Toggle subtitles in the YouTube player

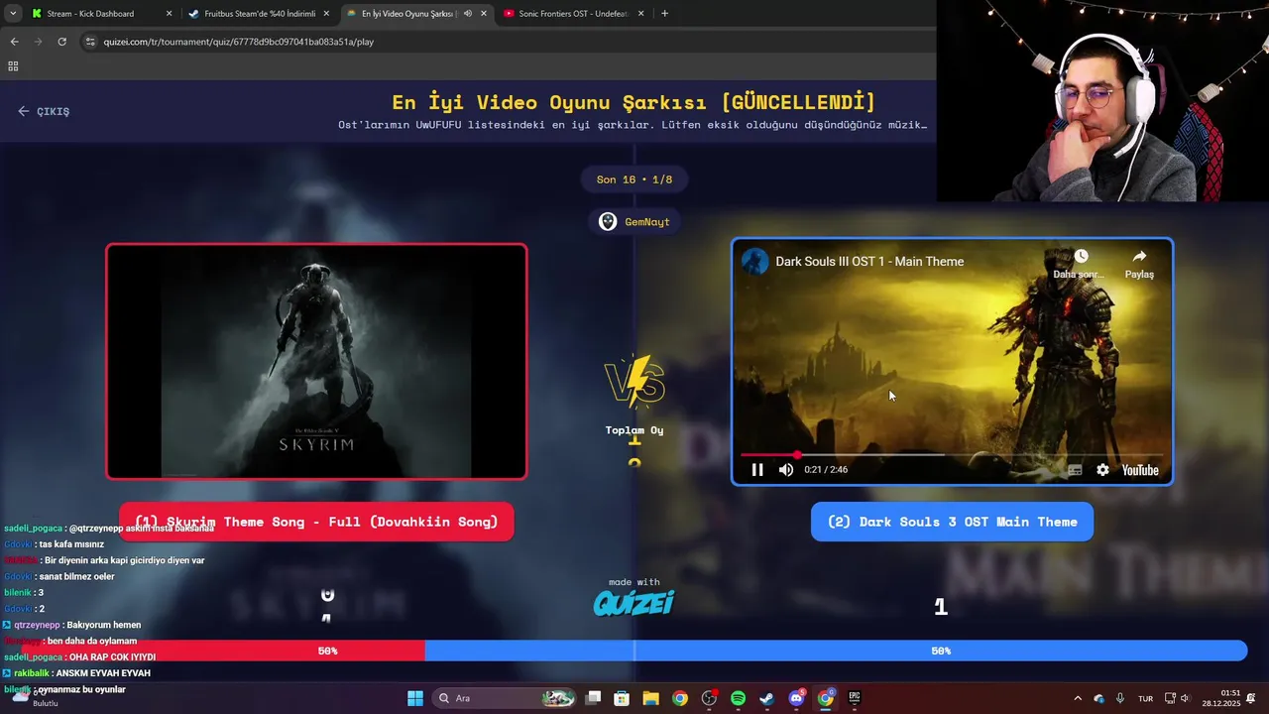click(1075, 470)
